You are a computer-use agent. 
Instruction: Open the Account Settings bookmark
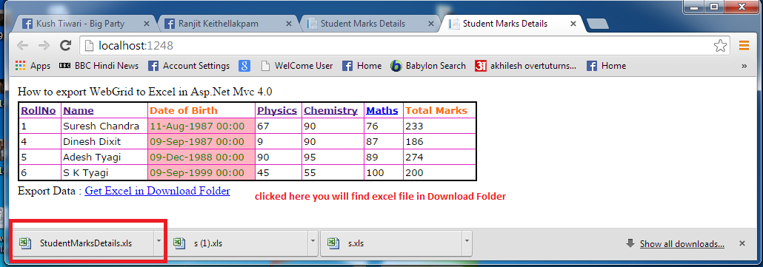coord(190,66)
